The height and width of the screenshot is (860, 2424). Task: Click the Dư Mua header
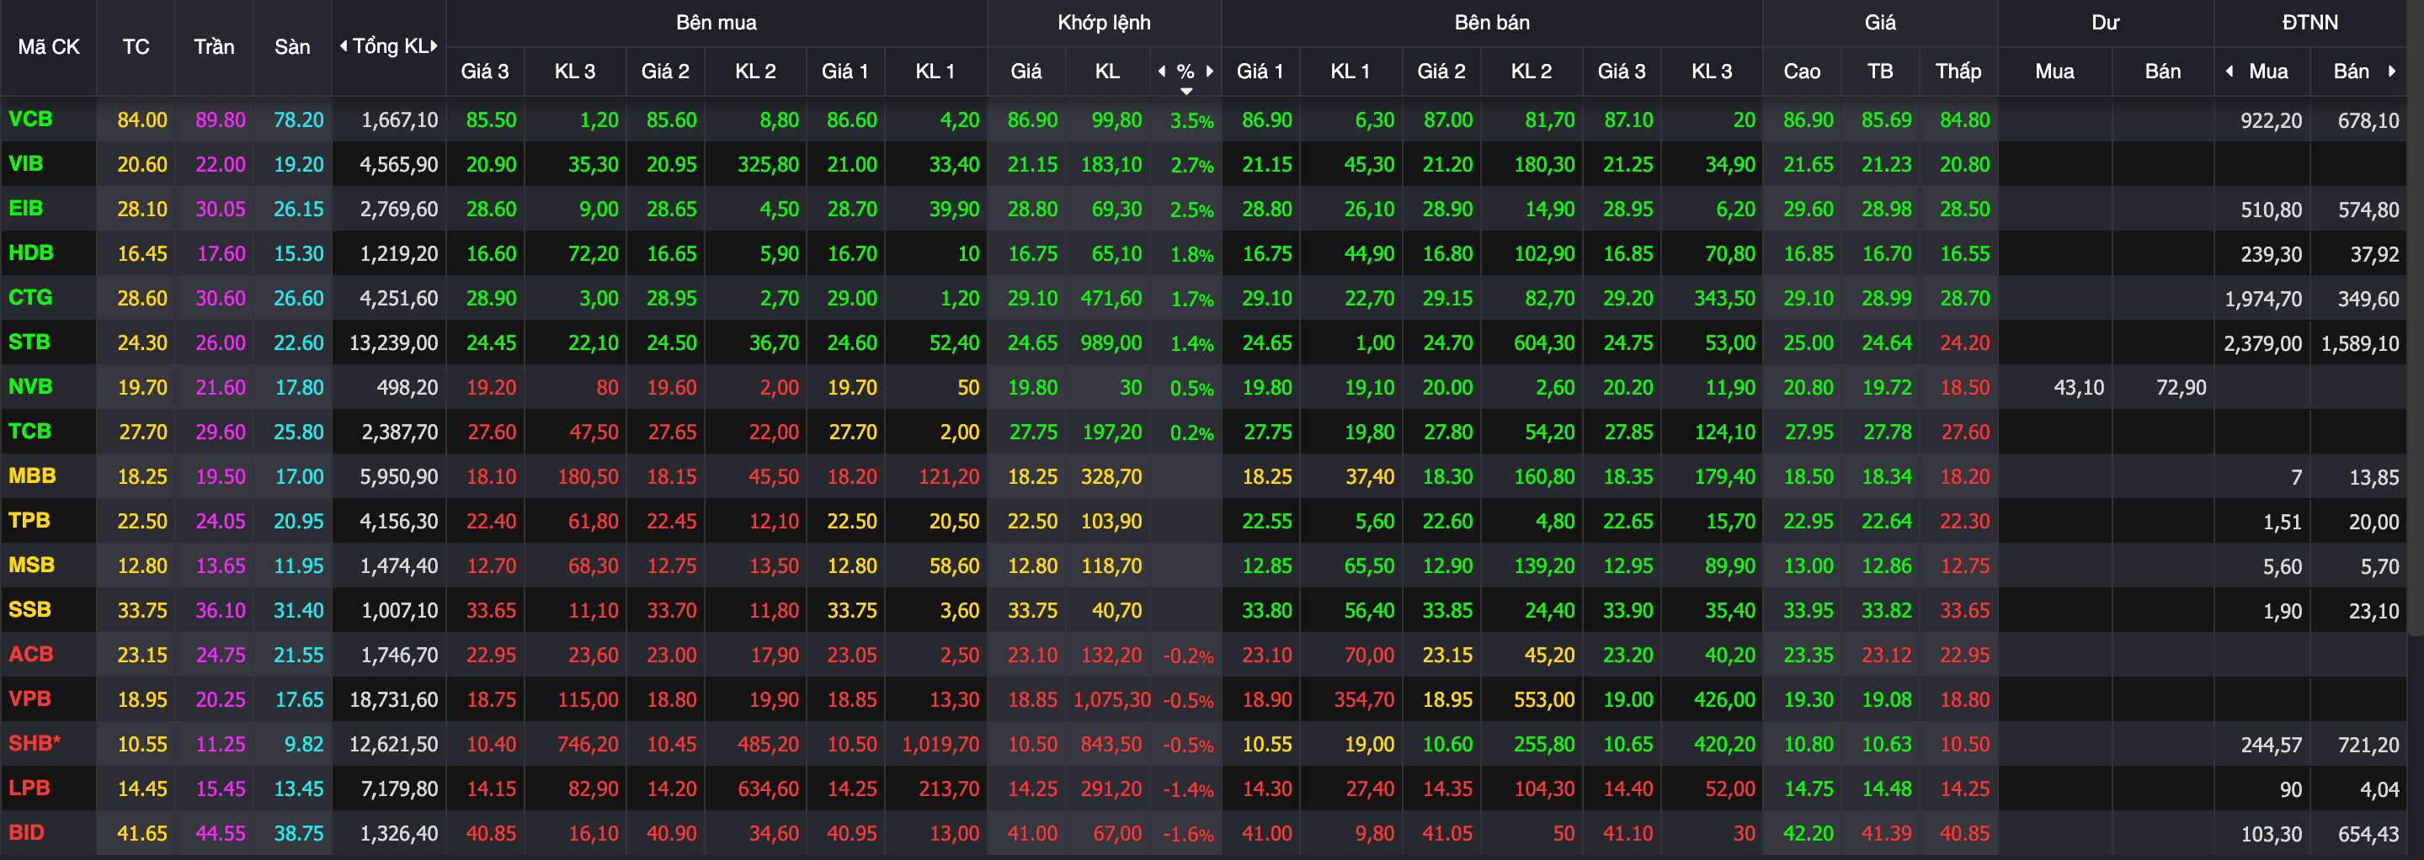(x=2054, y=72)
